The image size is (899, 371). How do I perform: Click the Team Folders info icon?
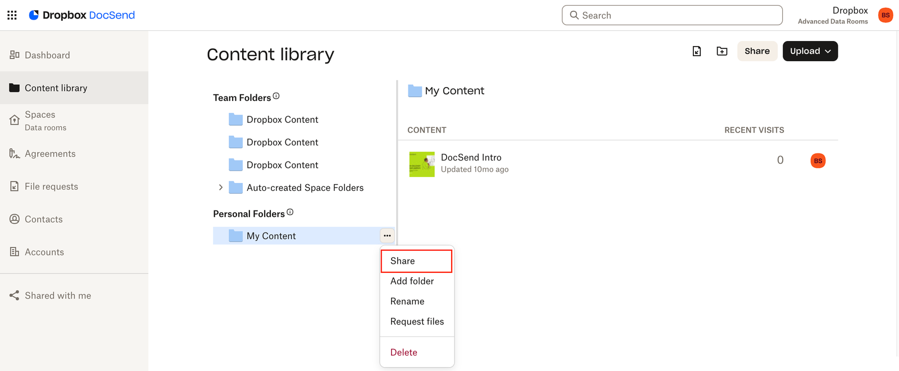tap(276, 96)
